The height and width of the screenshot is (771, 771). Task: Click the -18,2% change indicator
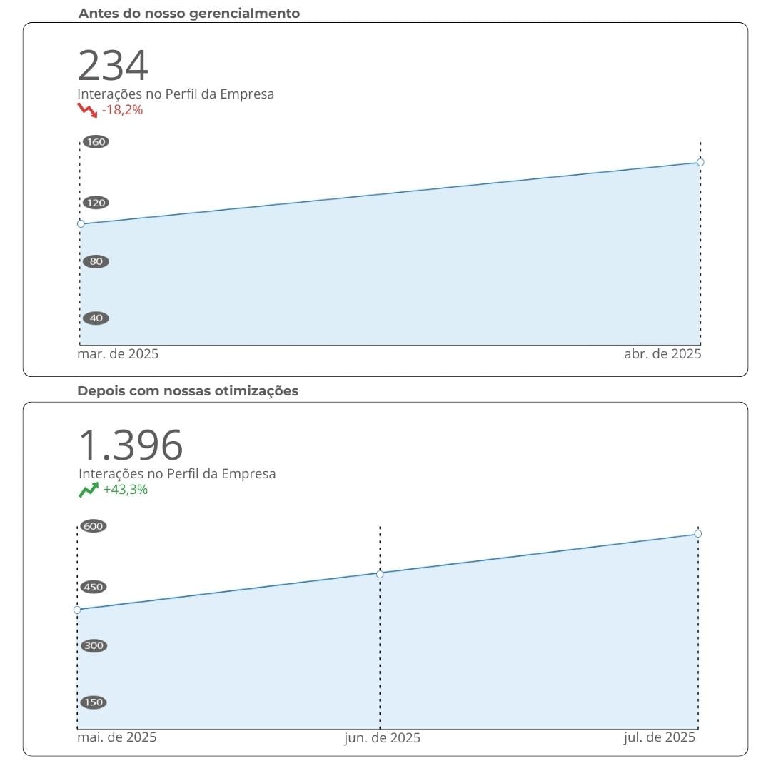coord(122,110)
